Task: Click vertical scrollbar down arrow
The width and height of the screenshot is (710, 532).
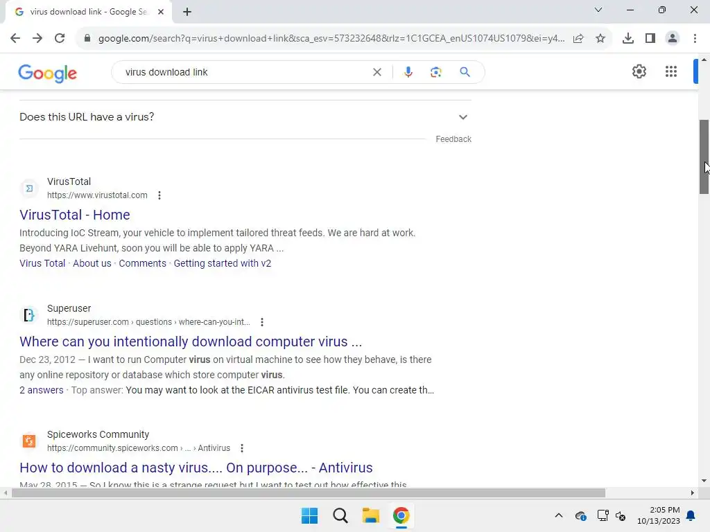Action: click(x=704, y=481)
